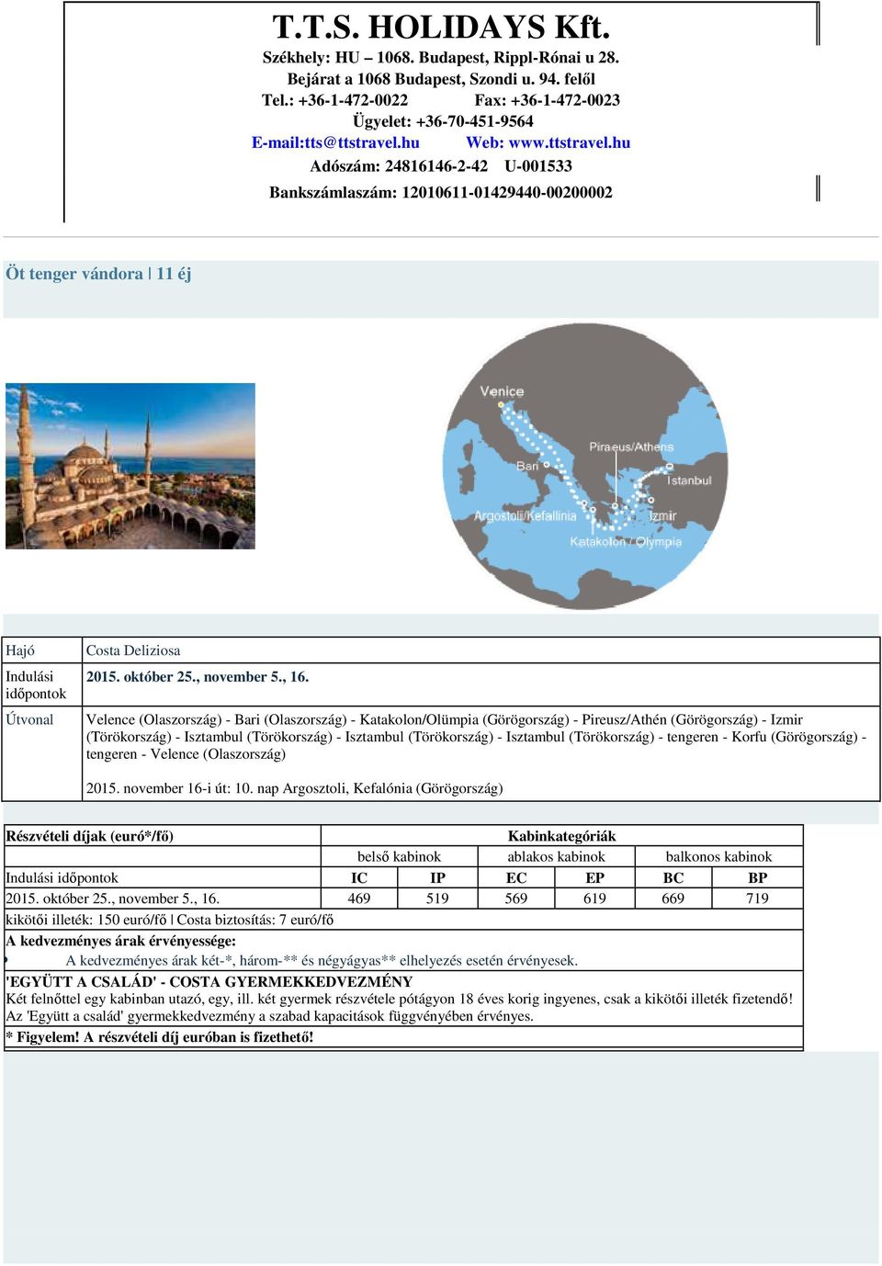Click the 'belső kabinok' cell
The width and height of the screenshot is (882, 1266).
399,856
